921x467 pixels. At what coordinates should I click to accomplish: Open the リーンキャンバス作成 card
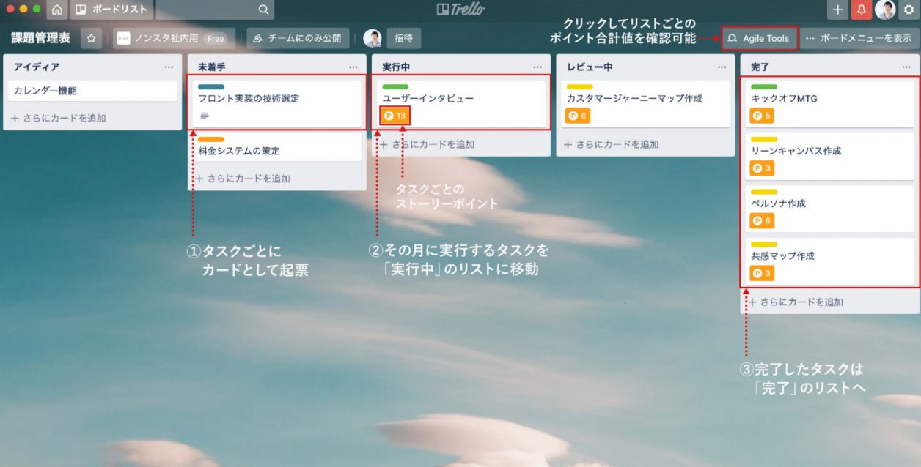click(829, 157)
